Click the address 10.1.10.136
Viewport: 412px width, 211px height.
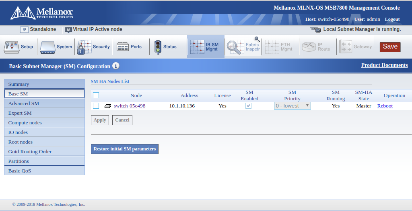point(182,106)
